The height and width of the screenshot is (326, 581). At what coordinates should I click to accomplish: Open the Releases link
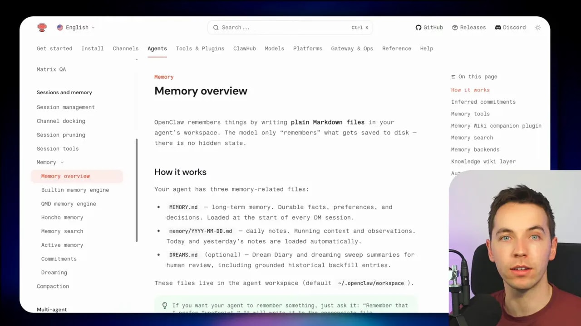pyautogui.click(x=469, y=28)
